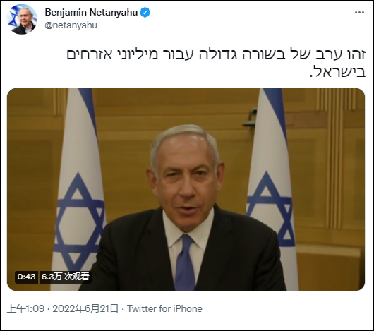Click the Star of David on right flag

pyautogui.click(x=270, y=209)
